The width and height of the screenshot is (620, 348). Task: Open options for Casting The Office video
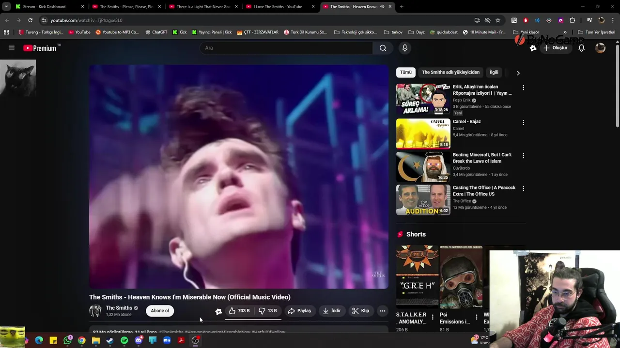pyautogui.click(x=523, y=188)
